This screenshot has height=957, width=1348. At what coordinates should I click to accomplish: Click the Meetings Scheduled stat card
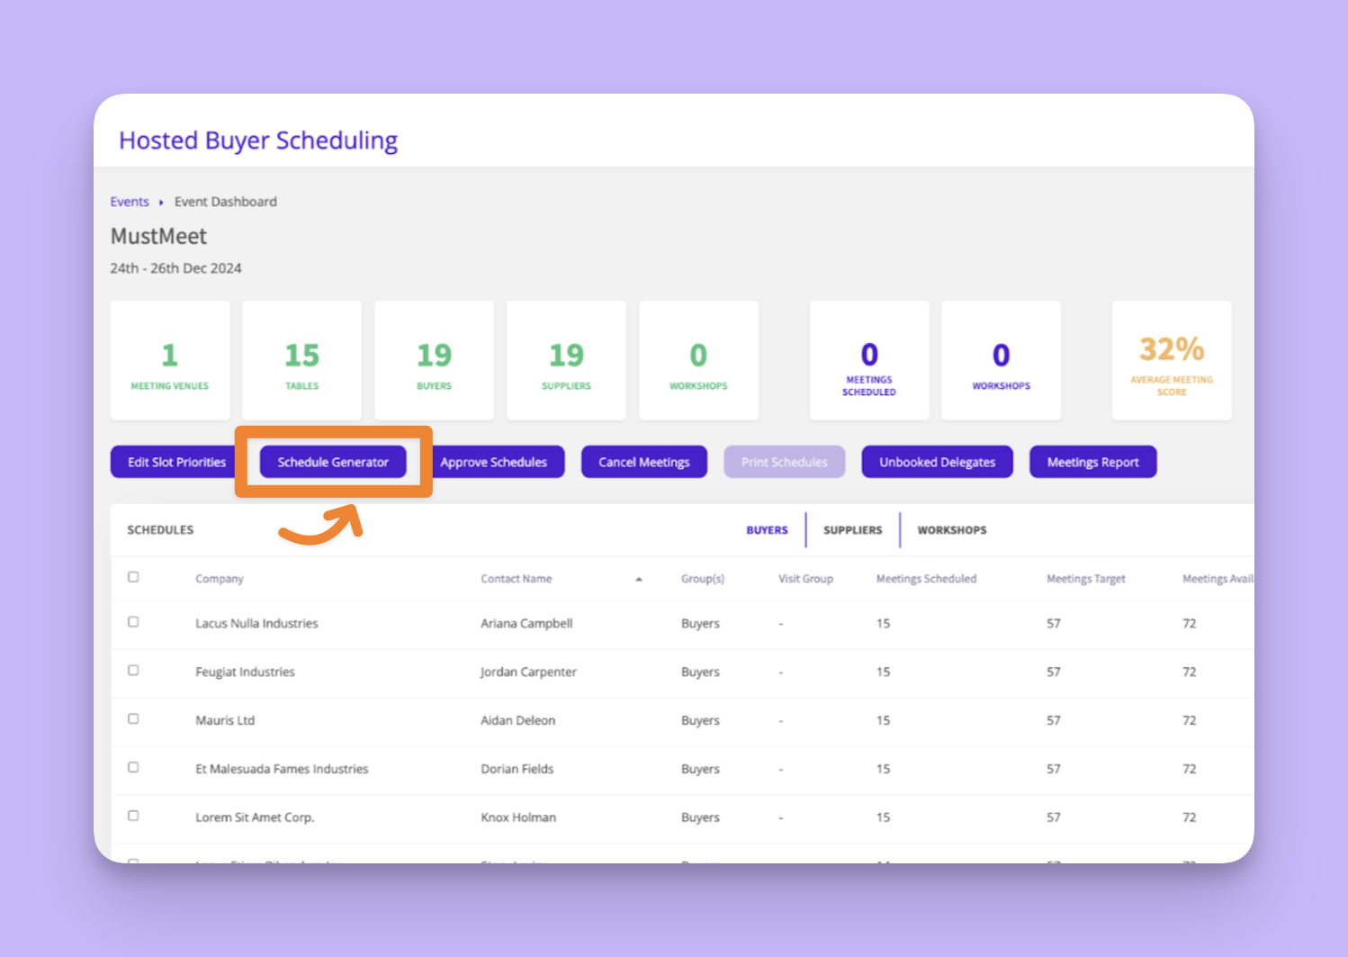point(868,360)
